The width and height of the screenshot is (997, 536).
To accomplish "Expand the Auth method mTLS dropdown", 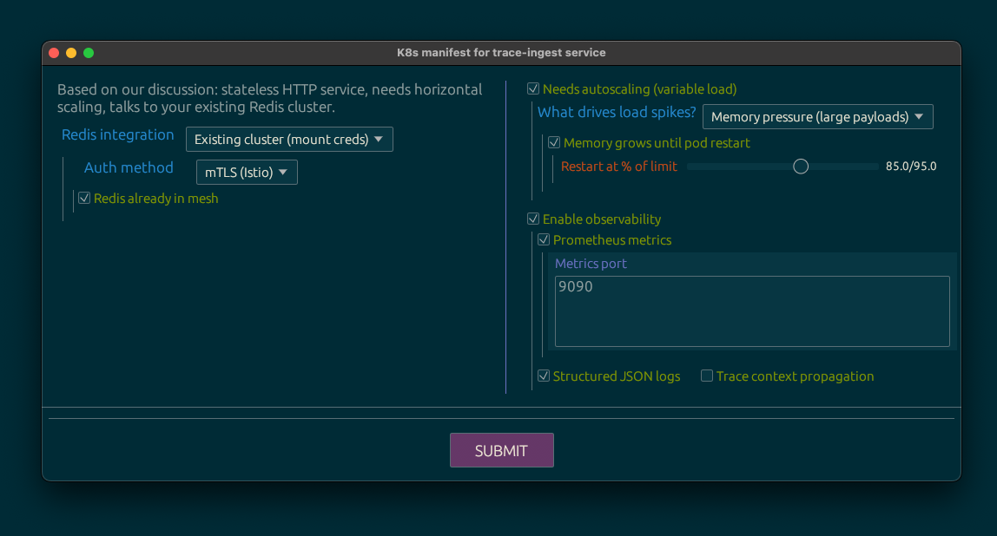I will 247,173.
